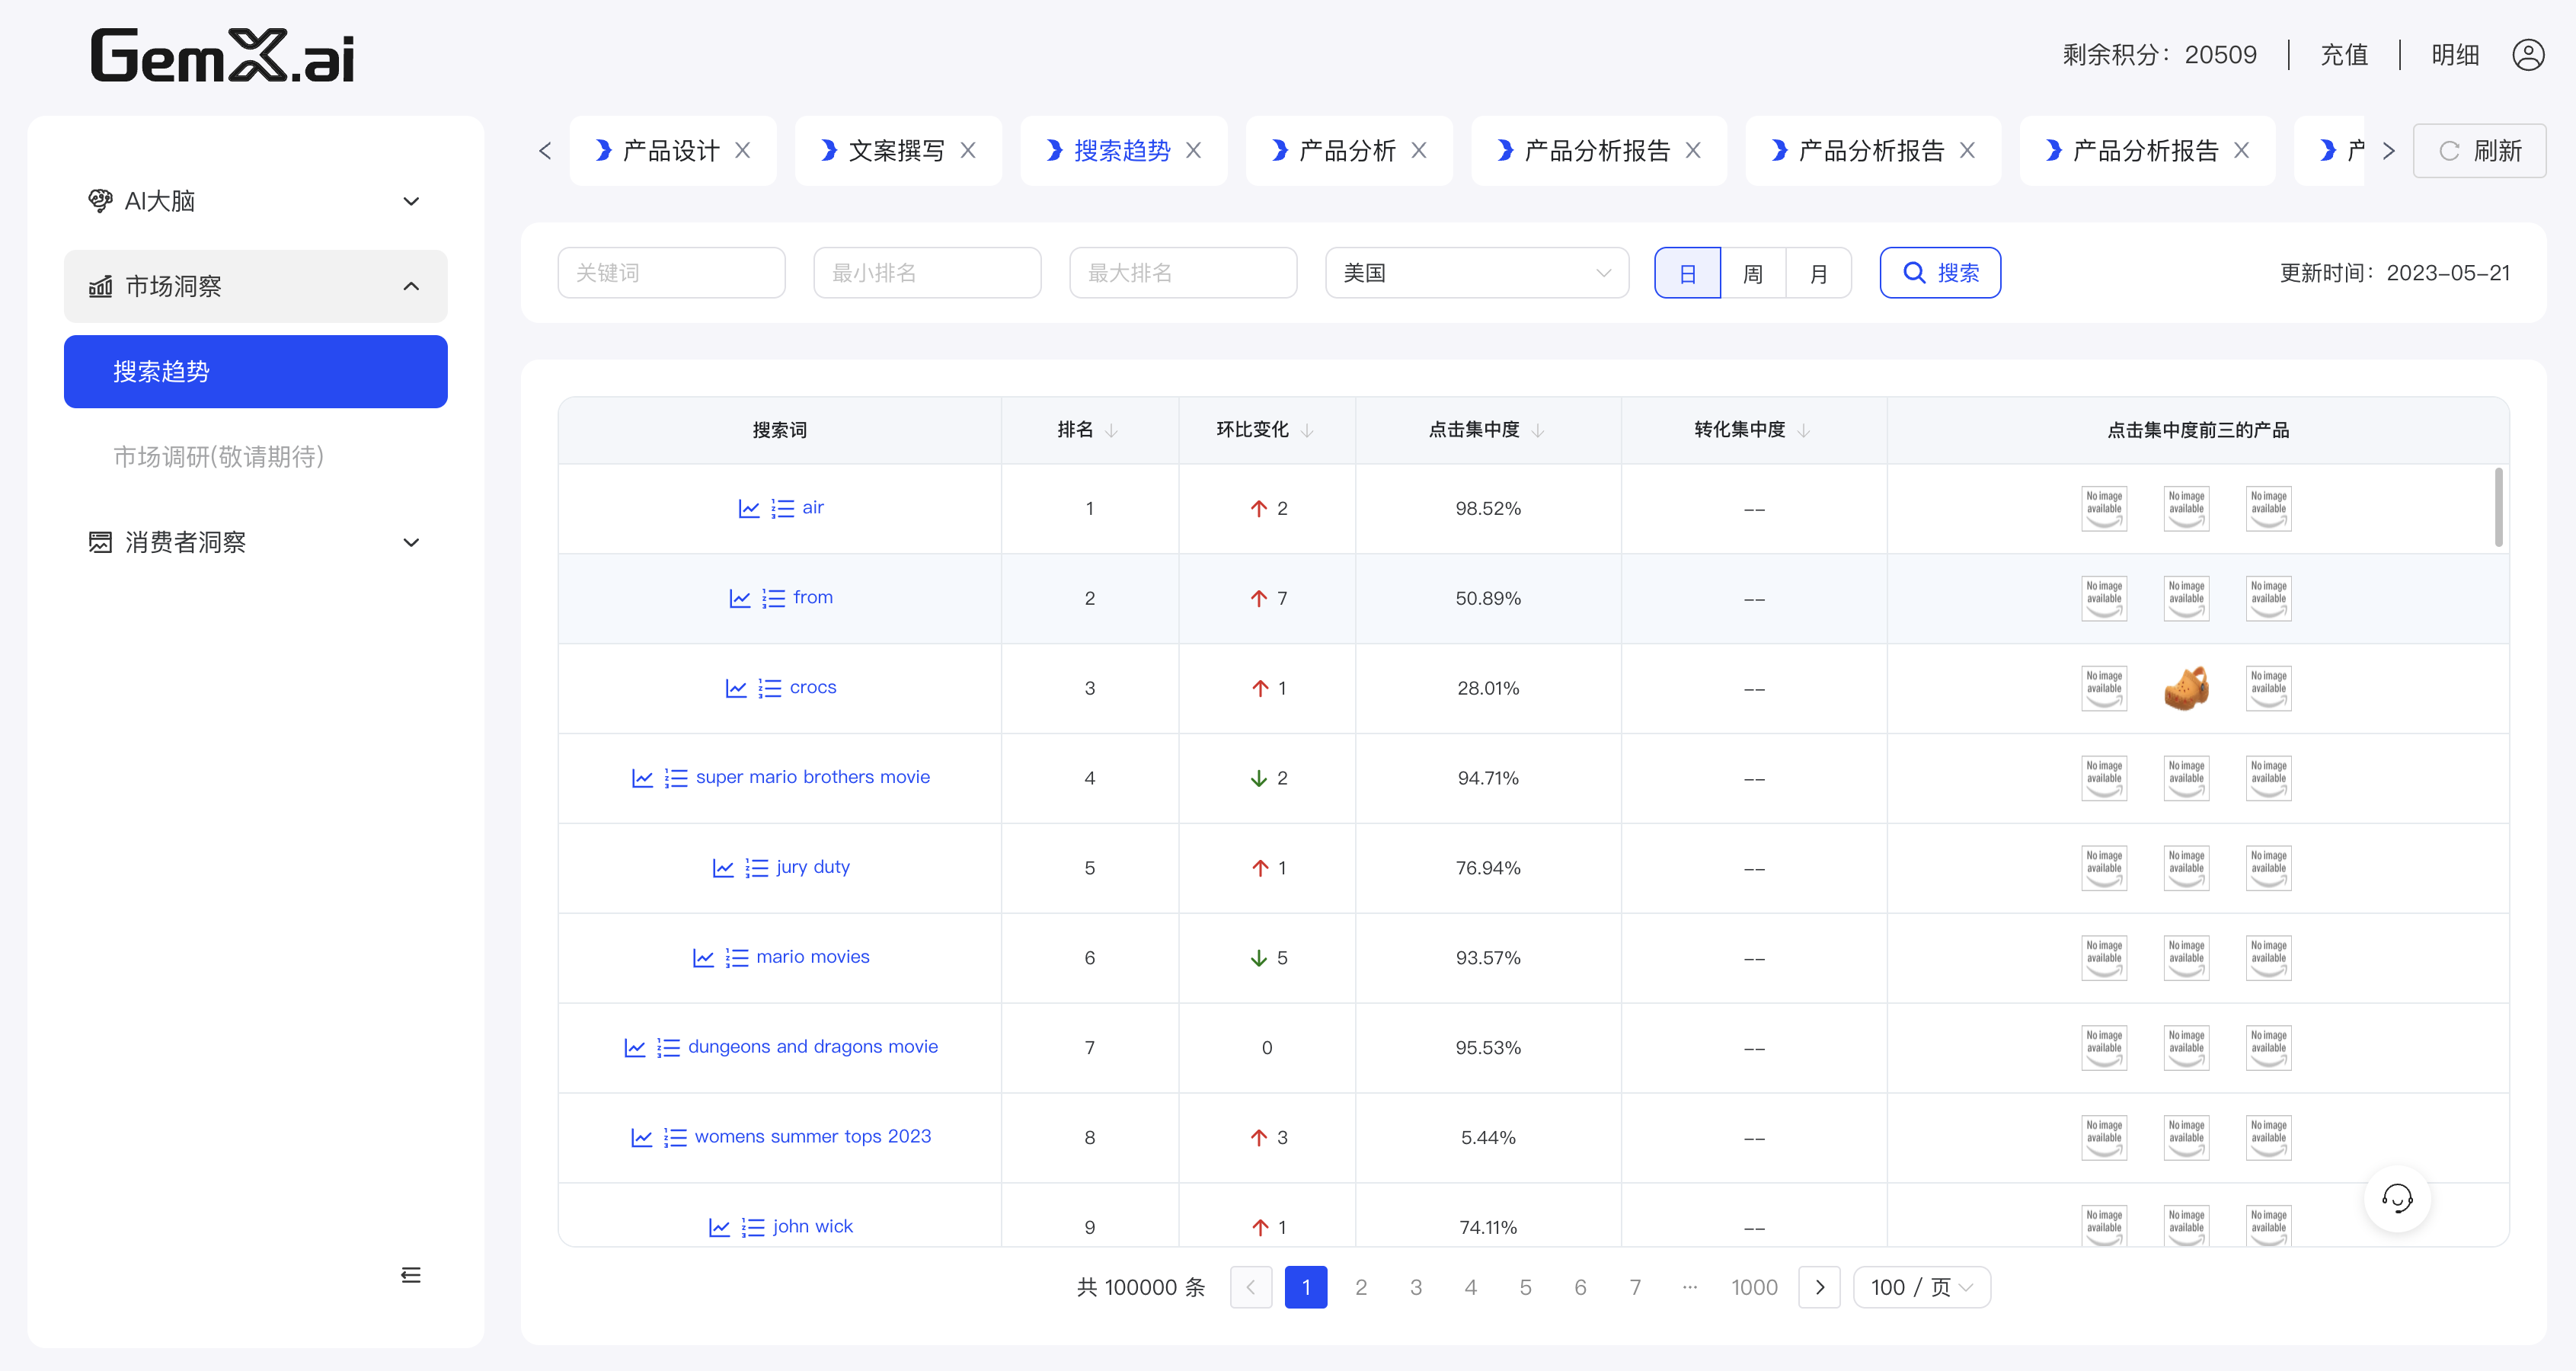The image size is (2576, 1371).
Task: Click the 最大排名 input field
Action: click(1183, 273)
